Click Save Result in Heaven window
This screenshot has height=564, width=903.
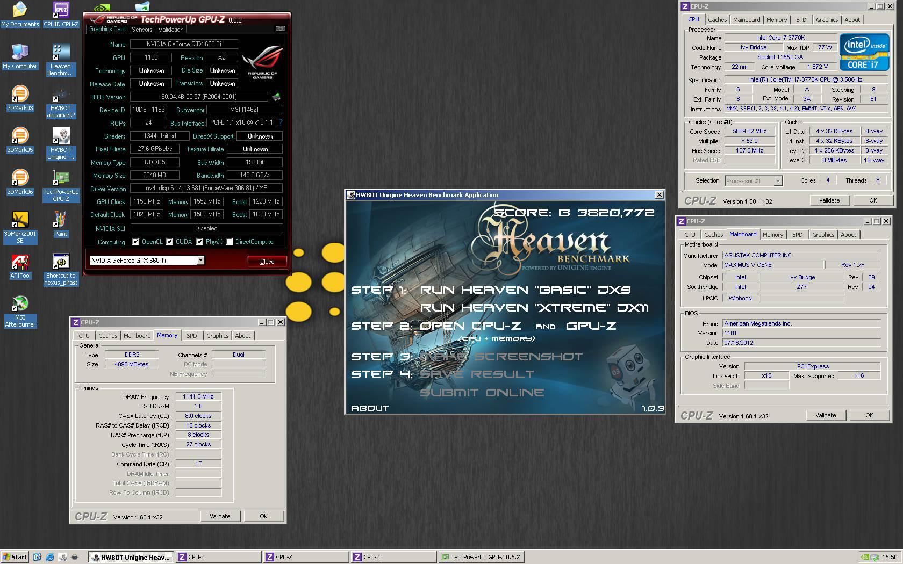[476, 374]
